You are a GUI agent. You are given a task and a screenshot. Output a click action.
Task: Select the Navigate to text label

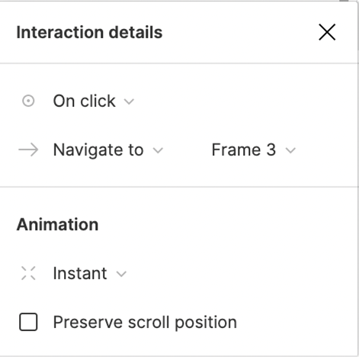click(x=98, y=150)
